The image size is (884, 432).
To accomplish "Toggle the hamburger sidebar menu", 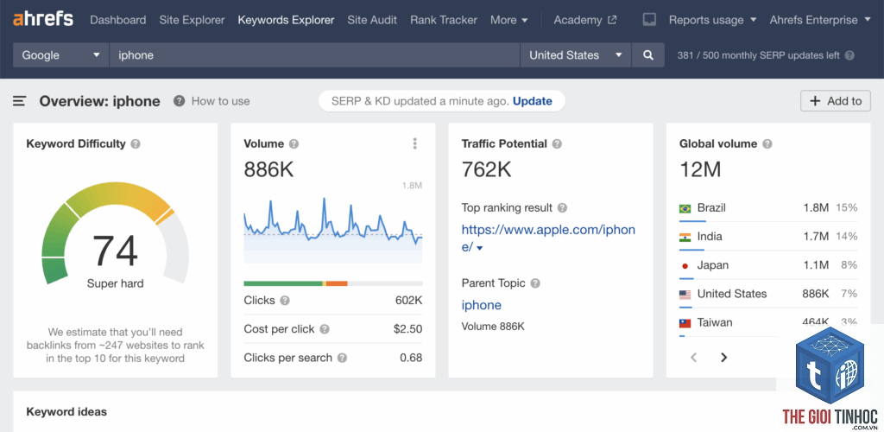I will 20,101.
